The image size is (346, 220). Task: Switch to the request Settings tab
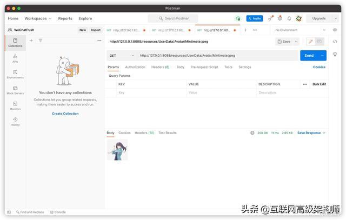pyautogui.click(x=245, y=67)
